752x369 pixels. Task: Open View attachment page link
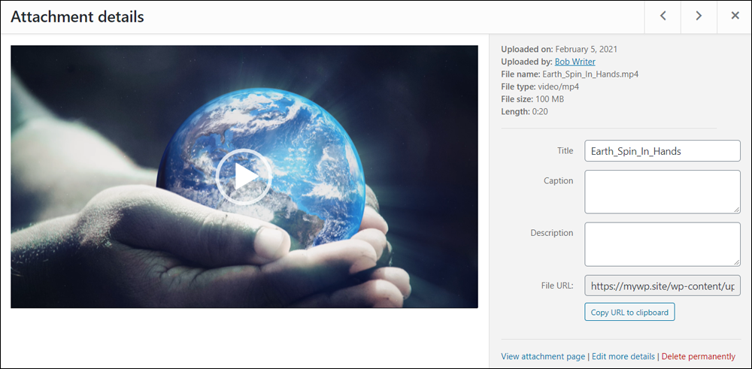tap(543, 356)
